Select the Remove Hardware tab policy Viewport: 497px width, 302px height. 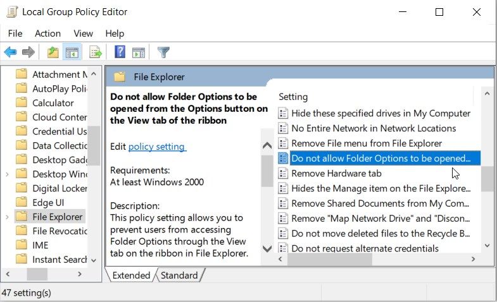[336, 173]
